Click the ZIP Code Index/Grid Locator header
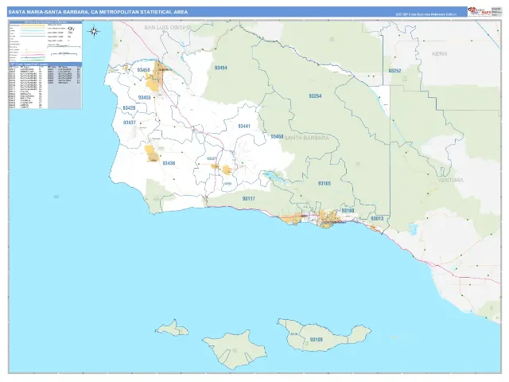 pos(45,64)
